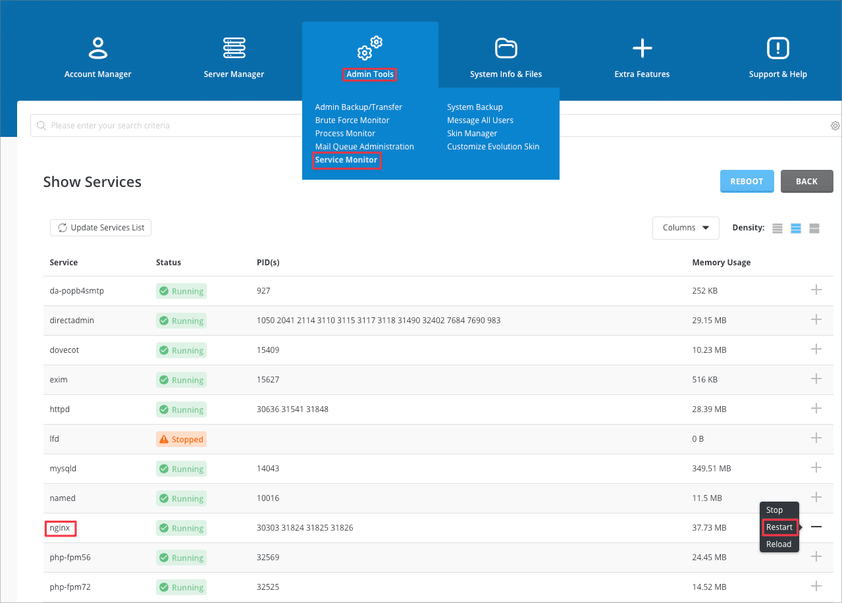Open the Server Manager icon
842x603 pixels.
234,48
